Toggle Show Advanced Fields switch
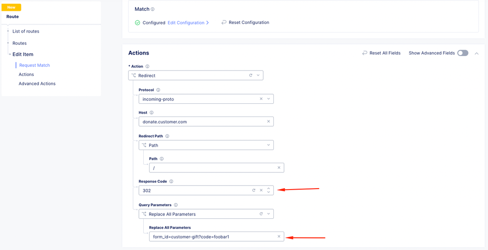Image resolution: width=488 pixels, height=250 pixels. [463, 53]
